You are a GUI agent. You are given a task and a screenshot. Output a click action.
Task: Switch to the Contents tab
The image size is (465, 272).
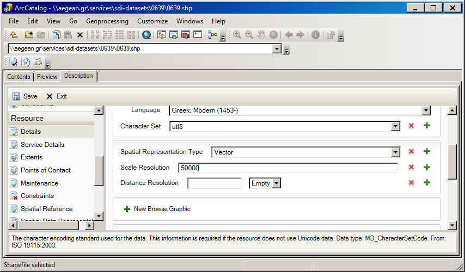click(19, 77)
